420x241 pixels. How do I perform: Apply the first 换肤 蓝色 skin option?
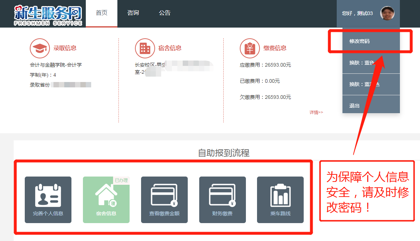click(x=362, y=63)
